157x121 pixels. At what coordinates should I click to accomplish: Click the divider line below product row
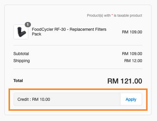[78, 45]
